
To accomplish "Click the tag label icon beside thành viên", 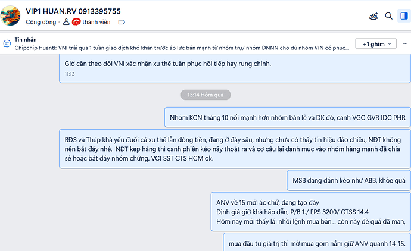I will [122, 22].
